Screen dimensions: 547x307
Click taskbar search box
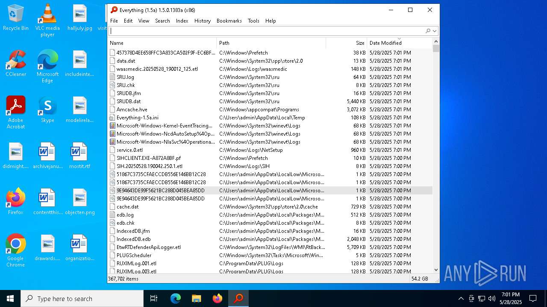(x=82, y=298)
